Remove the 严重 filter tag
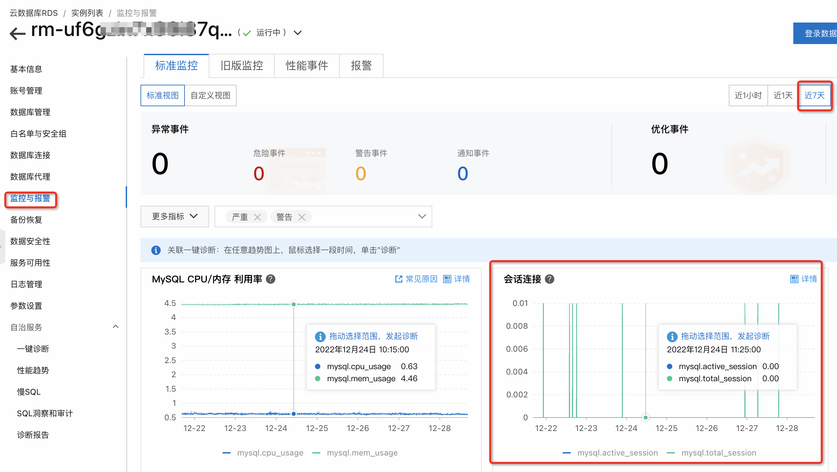The width and height of the screenshot is (837, 472). (x=257, y=217)
